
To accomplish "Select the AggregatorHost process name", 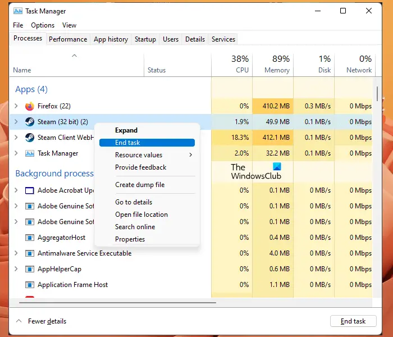I will (x=61, y=238).
